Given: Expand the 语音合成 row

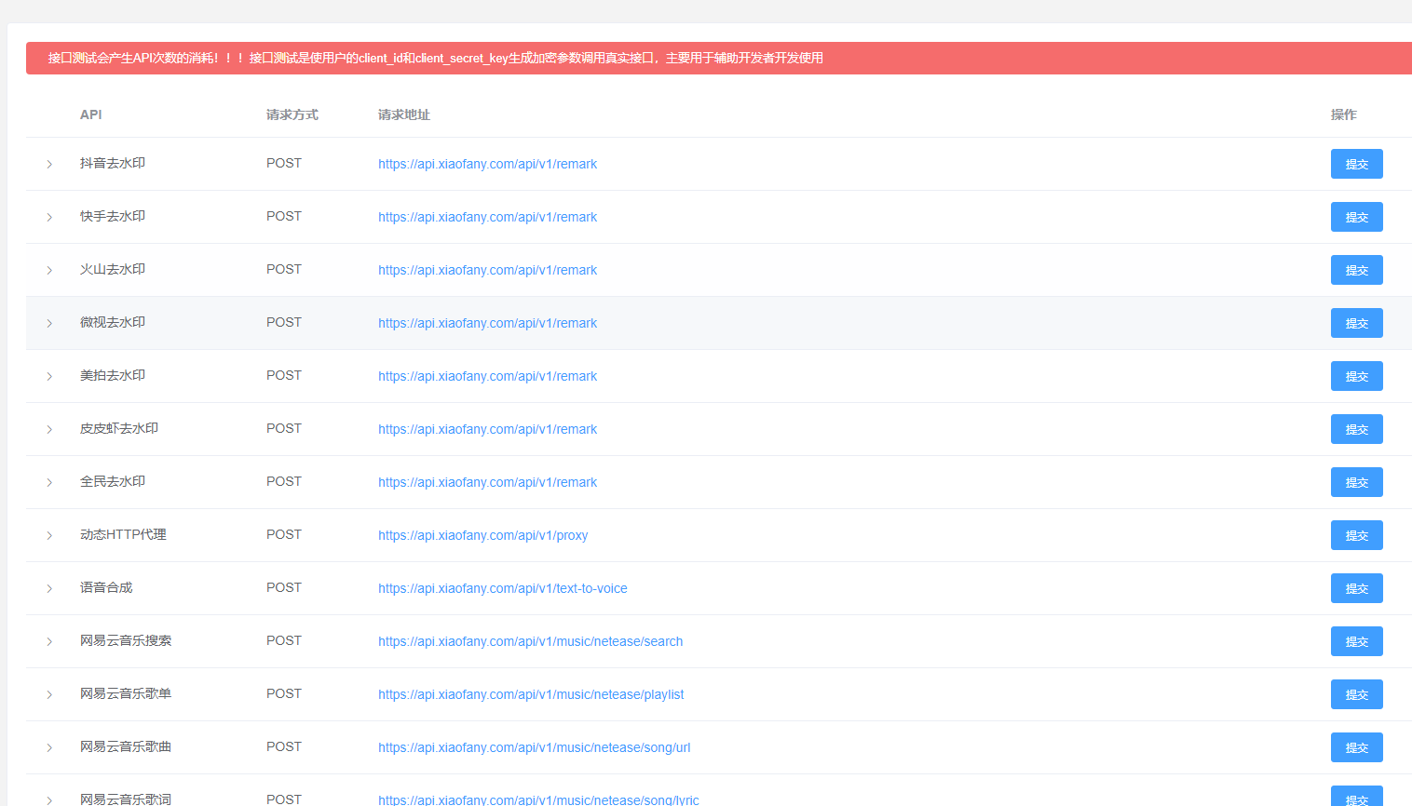Looking at the screenshot, I should tap(49, 588).
